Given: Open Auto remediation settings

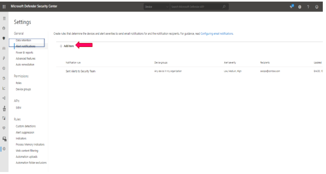Looking at the screenshot, I should click(x=25, y=65).
